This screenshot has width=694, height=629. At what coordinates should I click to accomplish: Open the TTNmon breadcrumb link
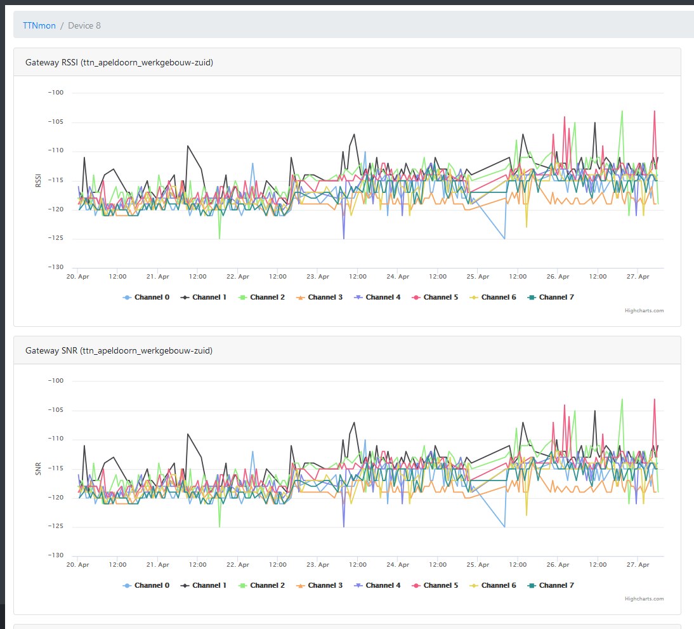pyautogui.click(x=39, y=25)
